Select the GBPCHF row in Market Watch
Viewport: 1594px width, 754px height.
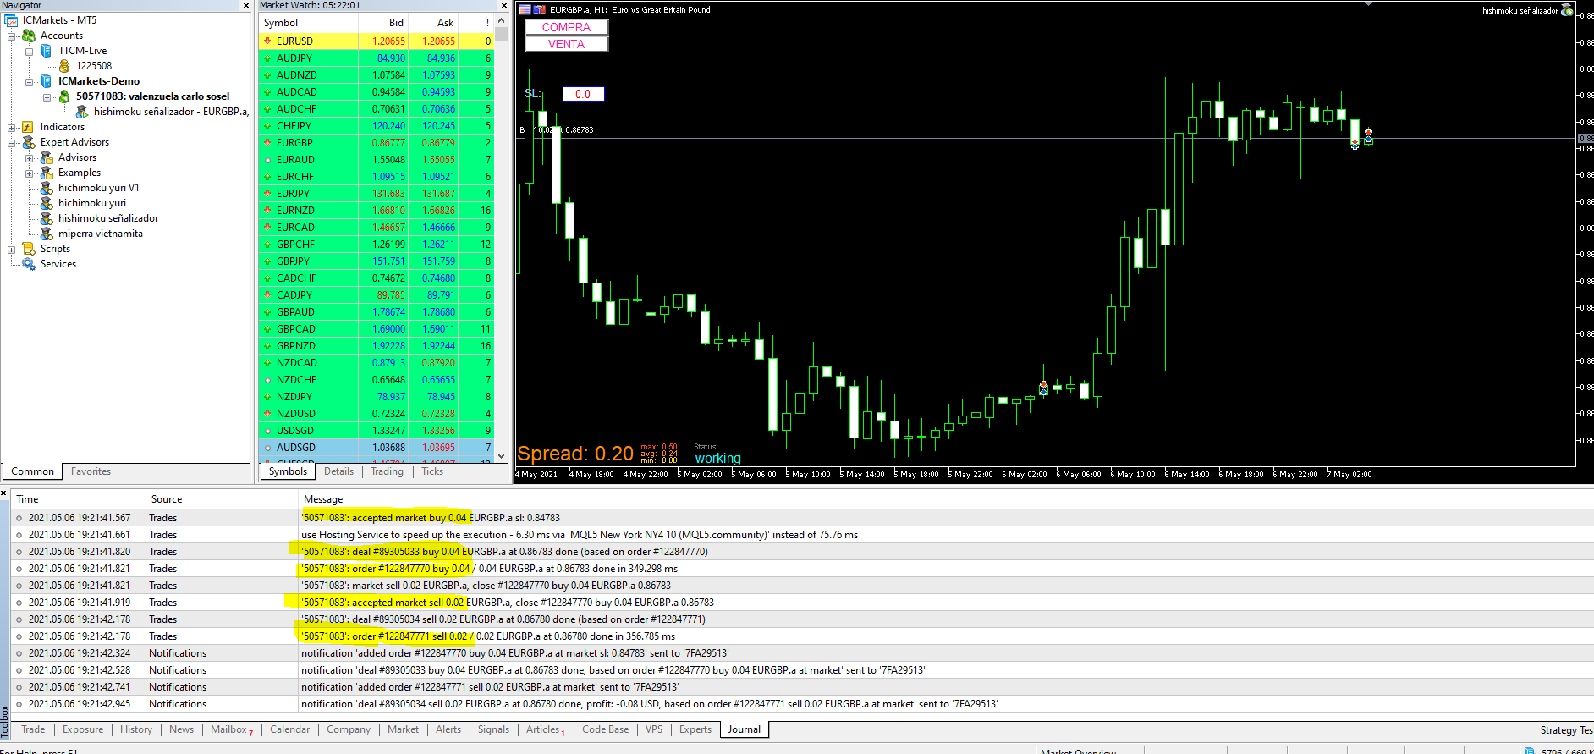point(377,244)
